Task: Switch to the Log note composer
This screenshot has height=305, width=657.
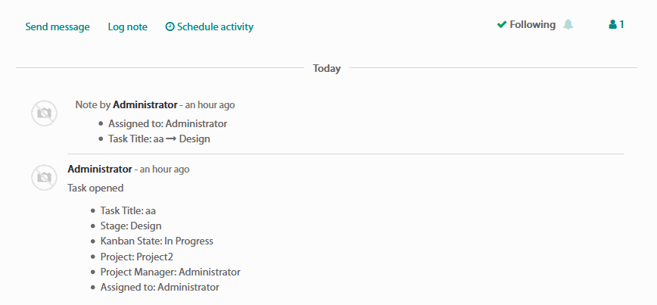Action: (127, 27)
